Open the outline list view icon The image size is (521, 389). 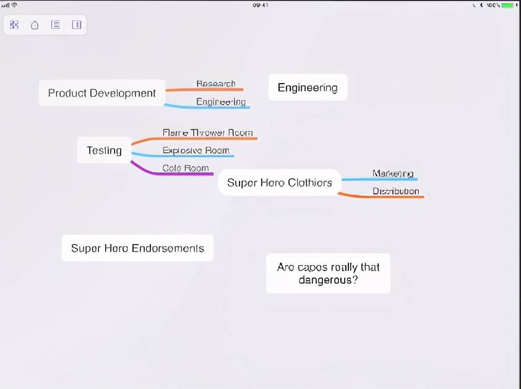click(56, 25)
